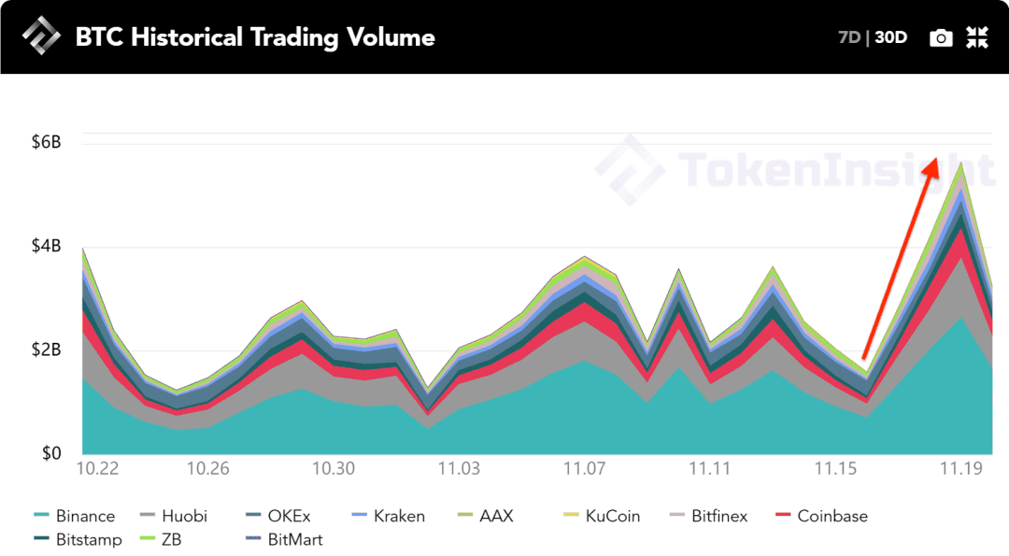Viewport: 1009px width, 556px height.
Task: Click the 11.19 peak on the chart
Action: pos(961,163)
